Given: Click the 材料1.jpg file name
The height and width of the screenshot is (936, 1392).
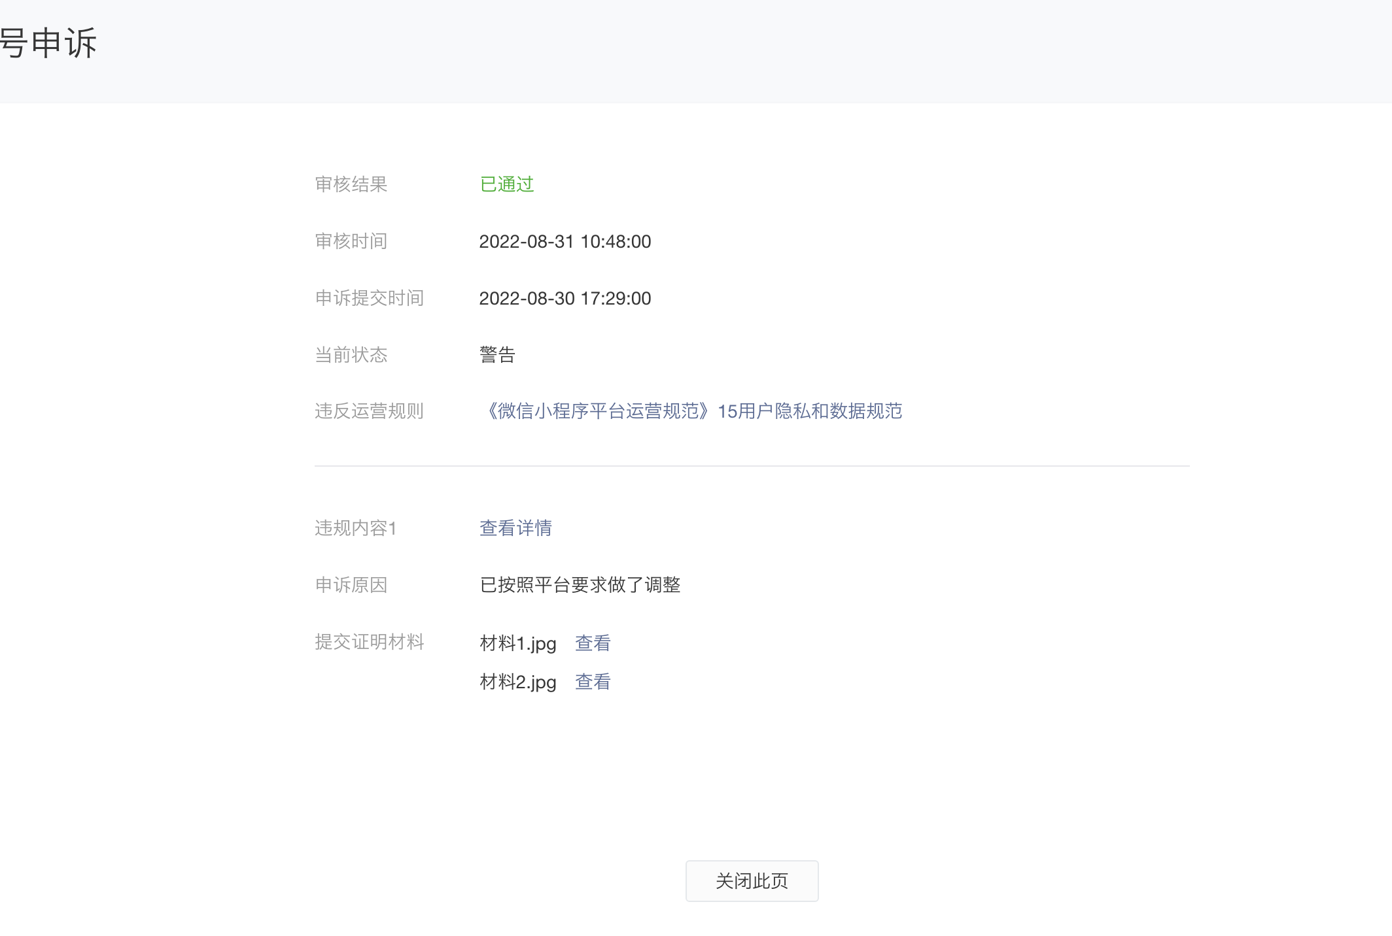Looking at the screenshot, I should coord(518,643).
